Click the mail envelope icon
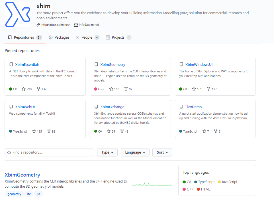This screenshot has width=274, height=199. point(76,25)
